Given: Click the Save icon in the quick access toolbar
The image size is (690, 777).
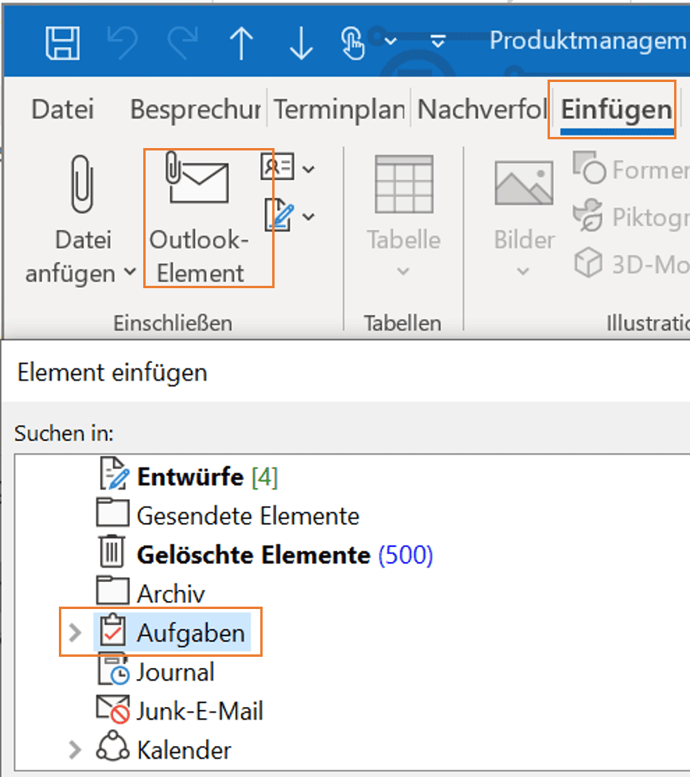Looking at the screenshot, I should click(62, 43).
